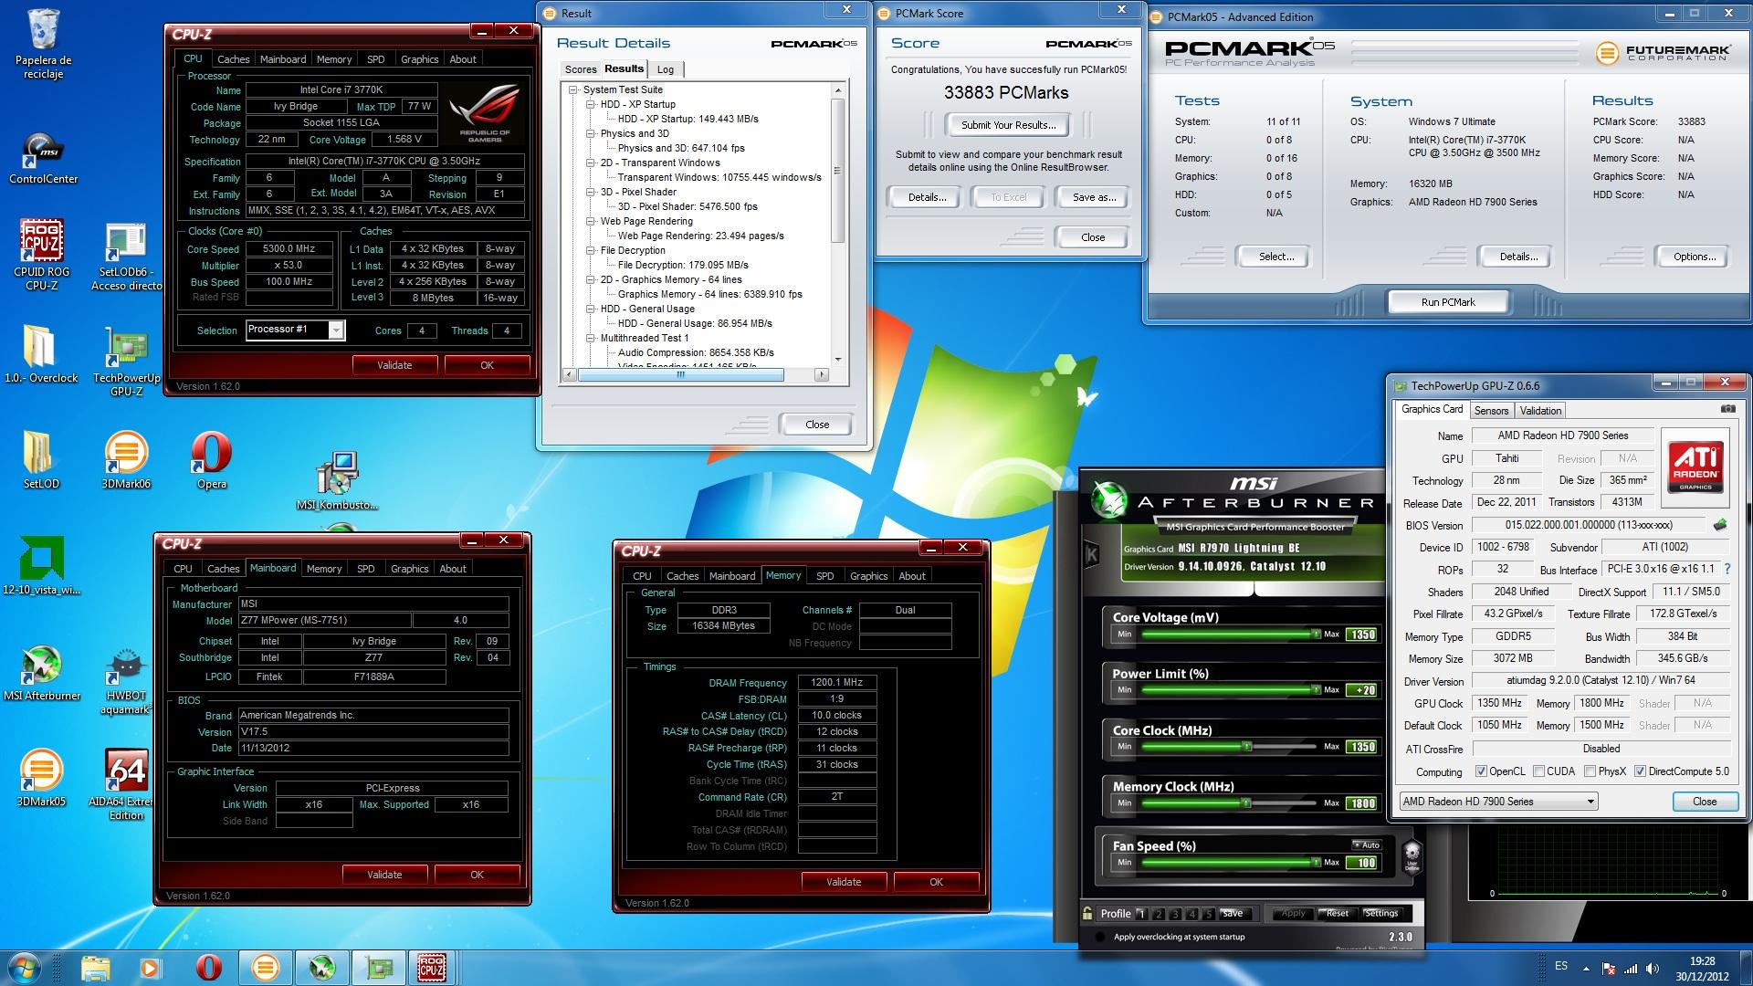The height and width of the screenshot is (986, 1753).
Task: Open Caches tab in top CPU-Z window
Action: [233, 59]
